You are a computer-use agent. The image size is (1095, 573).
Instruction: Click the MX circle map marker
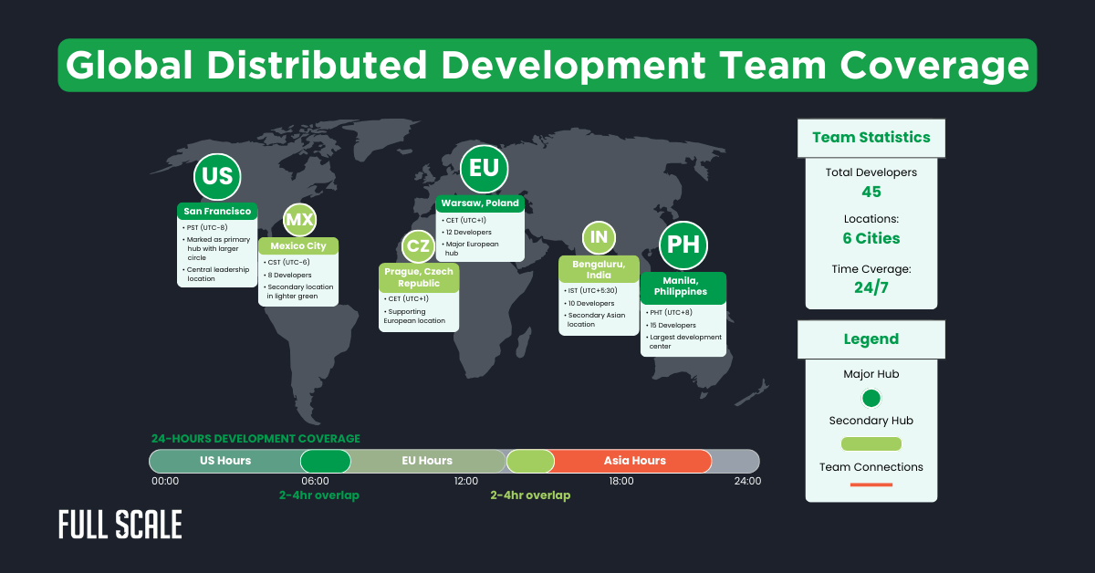click(299, 220)
